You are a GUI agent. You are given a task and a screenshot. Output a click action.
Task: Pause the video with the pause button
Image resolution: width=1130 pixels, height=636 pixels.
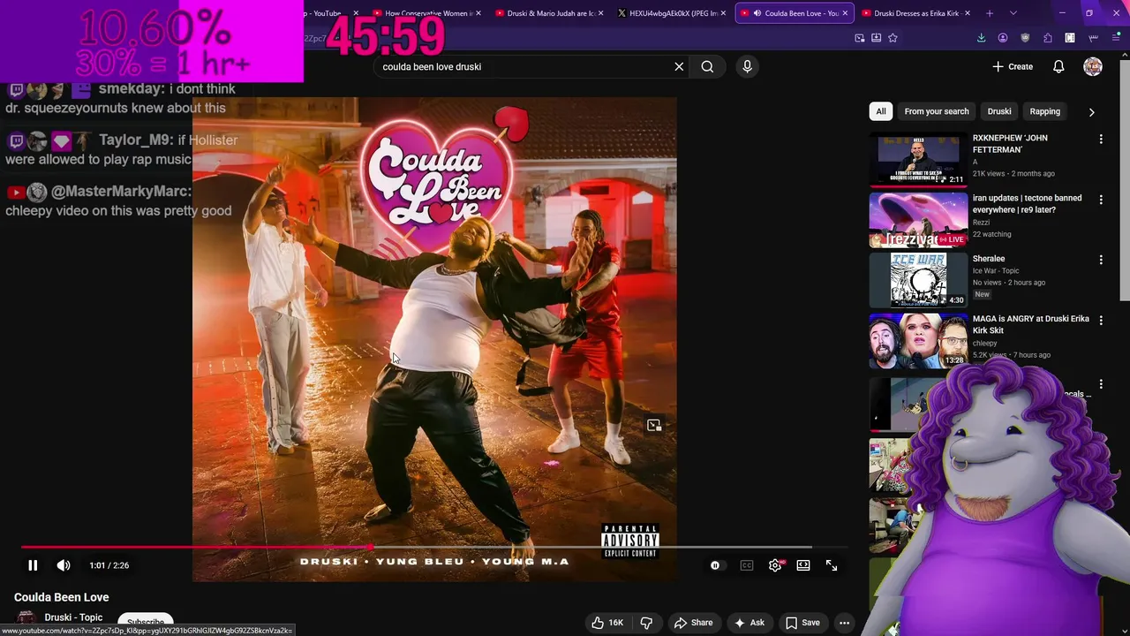[x=33, y=565]
